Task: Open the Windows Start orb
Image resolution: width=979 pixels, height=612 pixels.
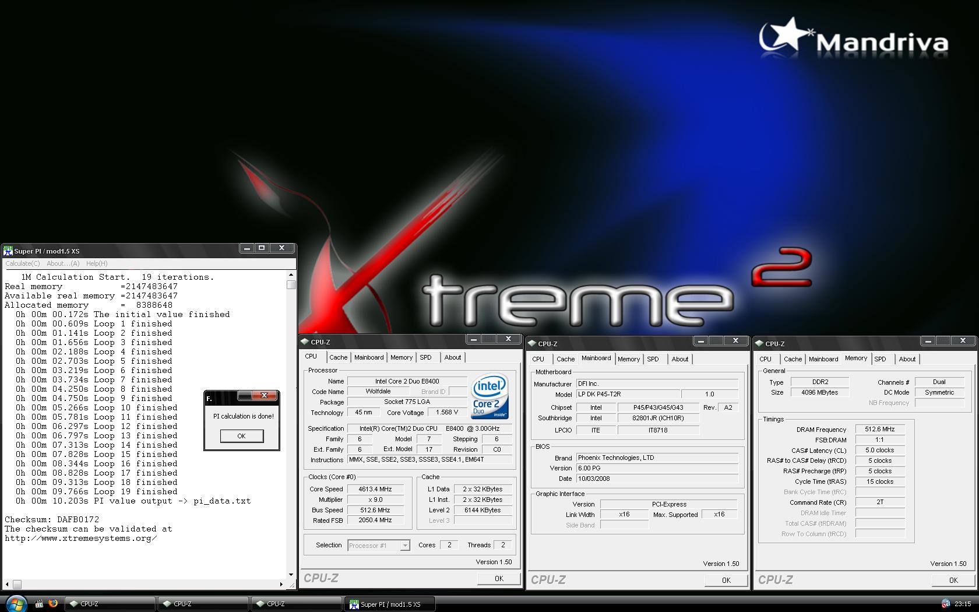Action: click(x=16, y=603)
